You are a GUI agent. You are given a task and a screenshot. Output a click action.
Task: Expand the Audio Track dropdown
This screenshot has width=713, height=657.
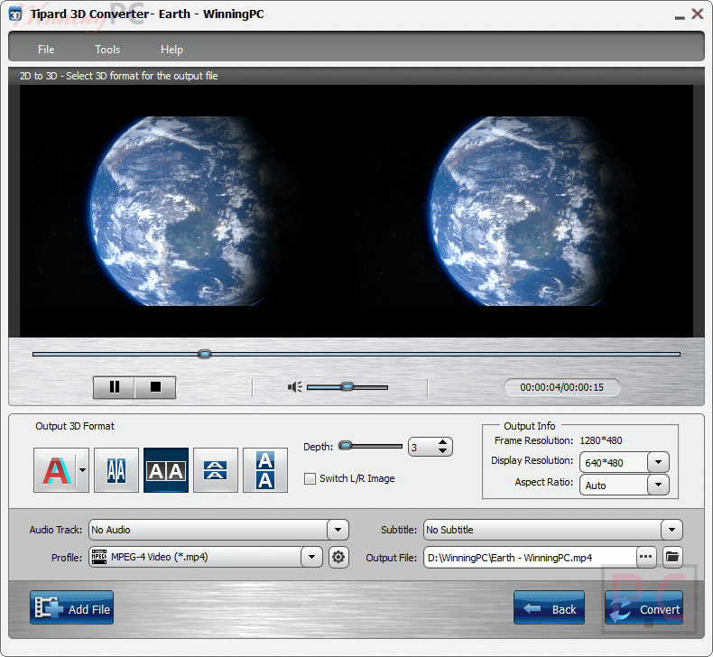pyautogui.click(x=338, y=530)
